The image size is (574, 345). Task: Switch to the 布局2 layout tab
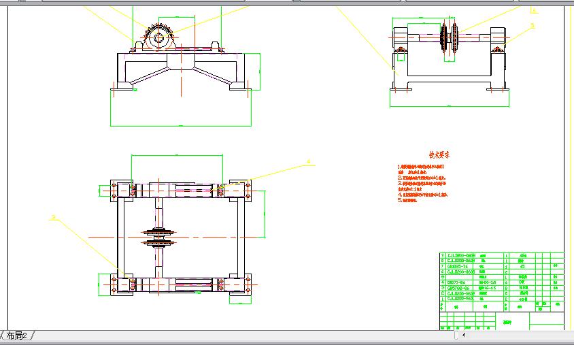click(x=17, y=335)
